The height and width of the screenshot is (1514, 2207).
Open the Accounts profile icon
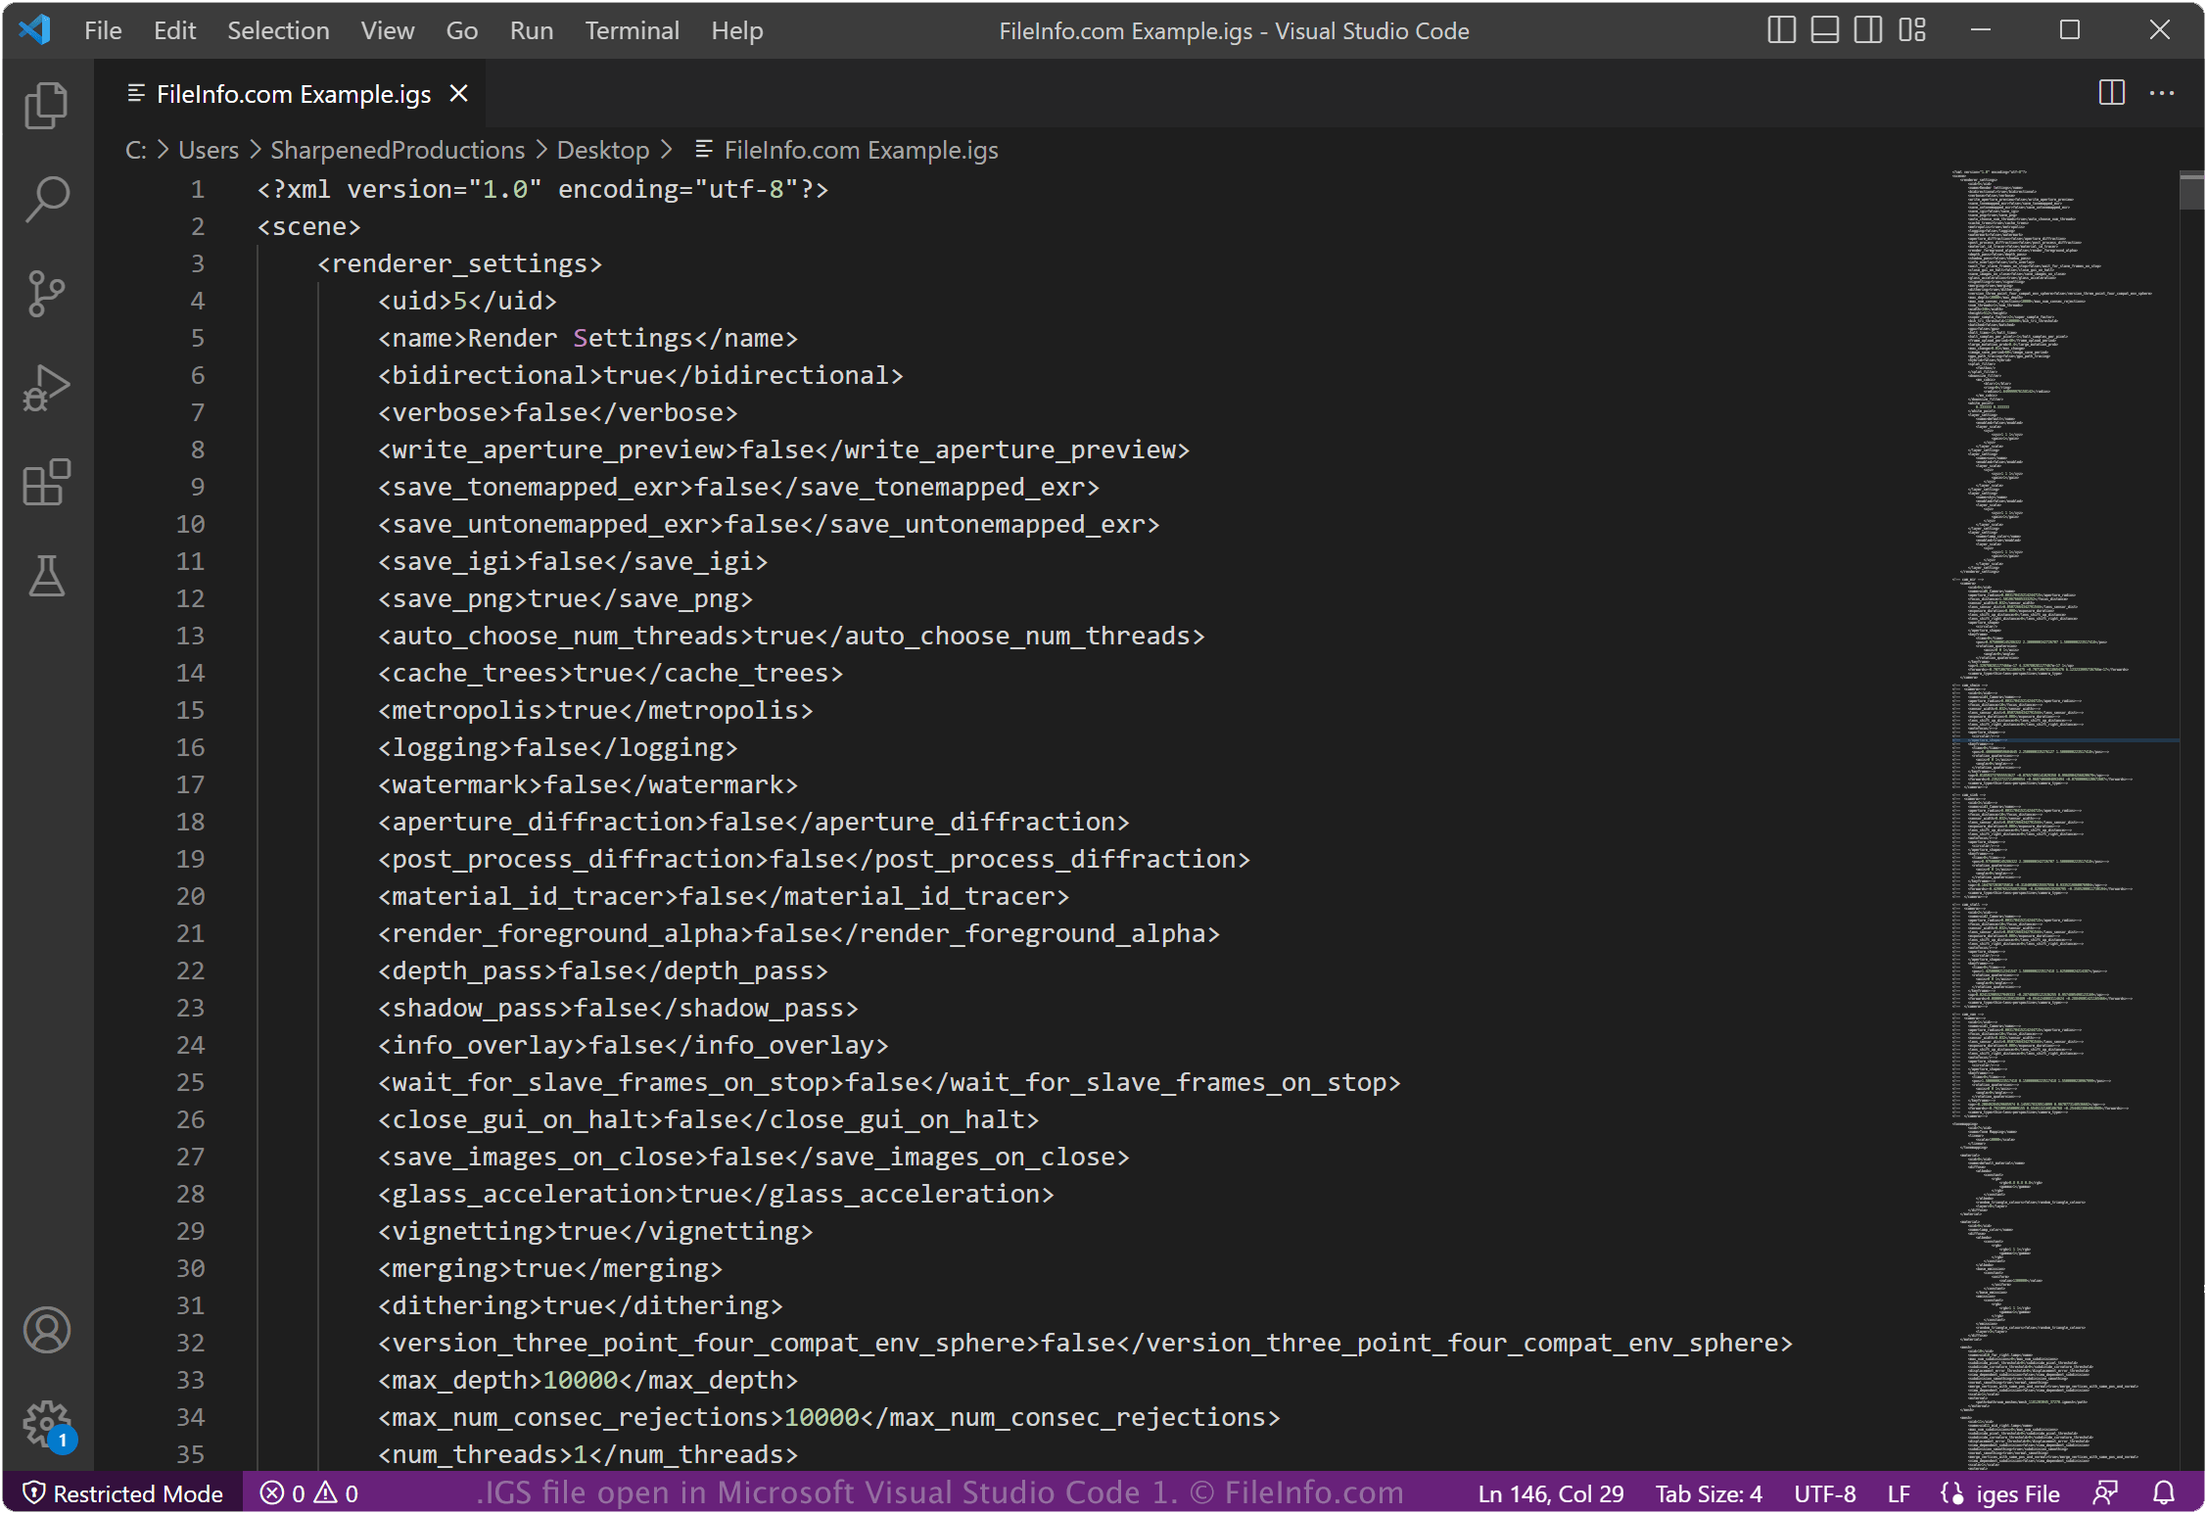click(x=46, y=1330)
